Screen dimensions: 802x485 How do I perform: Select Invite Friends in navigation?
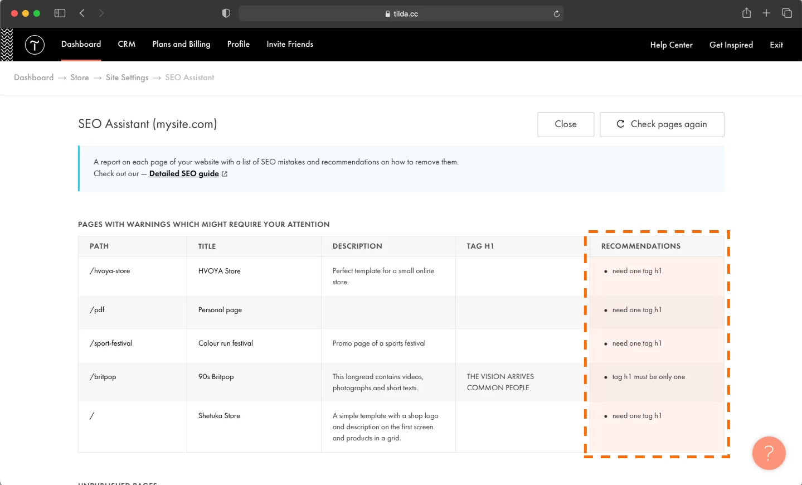pos(290,44)
